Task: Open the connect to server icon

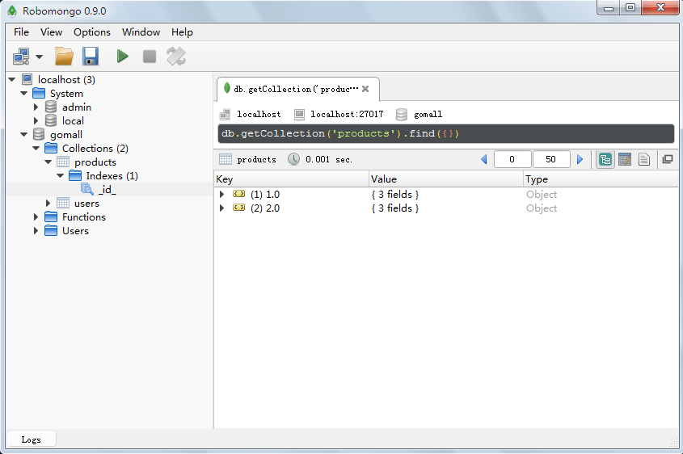Action: pos(21,57)
